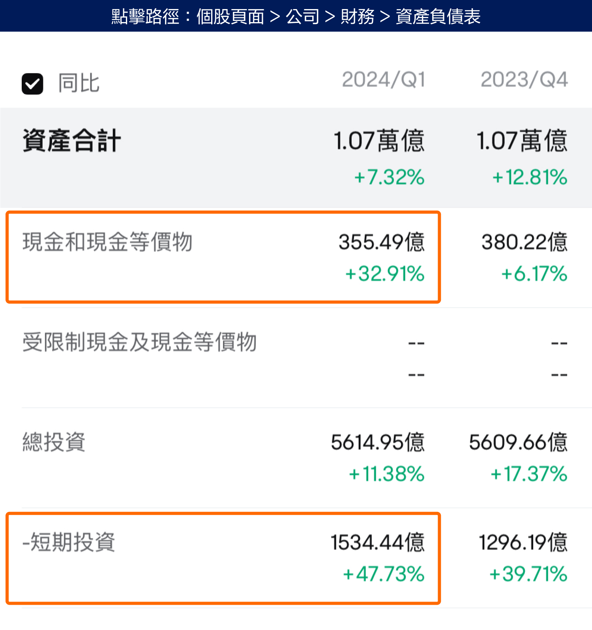Image resolution: width=592 pixels, height=630 pixels.
Task: Select the 380.22億 value for 2023/Q4
Action: click(524, 242)
